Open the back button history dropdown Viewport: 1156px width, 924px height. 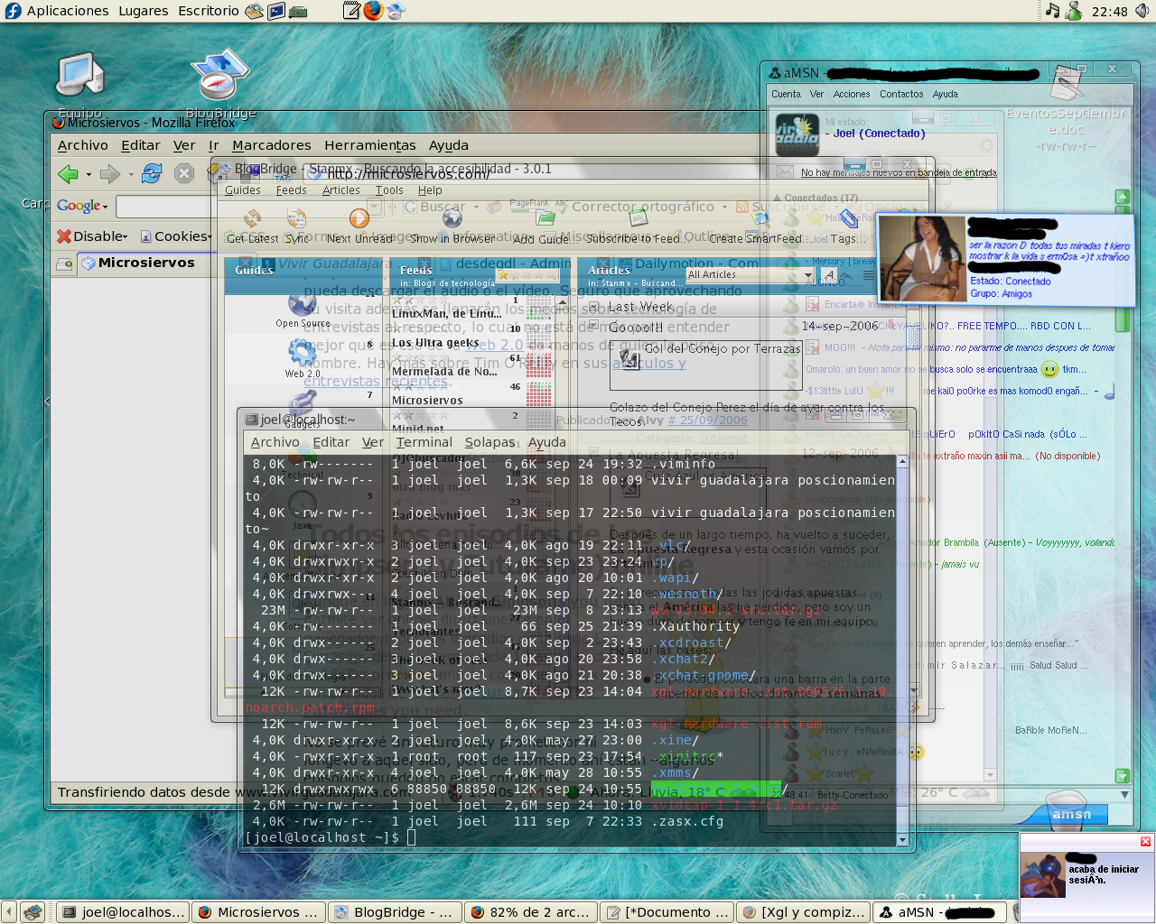[x=89, y=174]
